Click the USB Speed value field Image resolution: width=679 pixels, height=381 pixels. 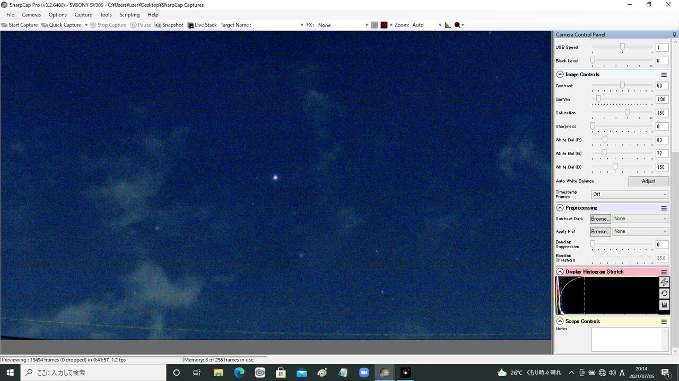point(662,48)
